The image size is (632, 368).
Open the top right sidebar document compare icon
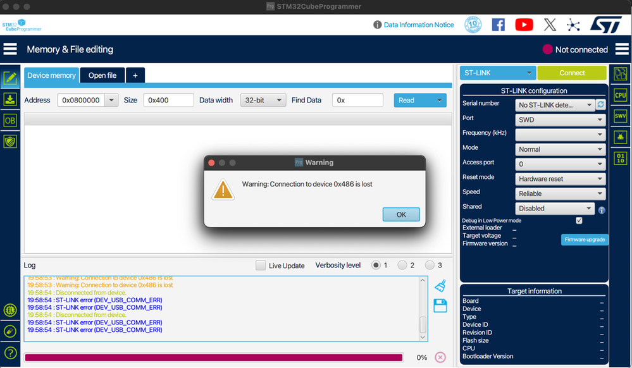[621, 74]
